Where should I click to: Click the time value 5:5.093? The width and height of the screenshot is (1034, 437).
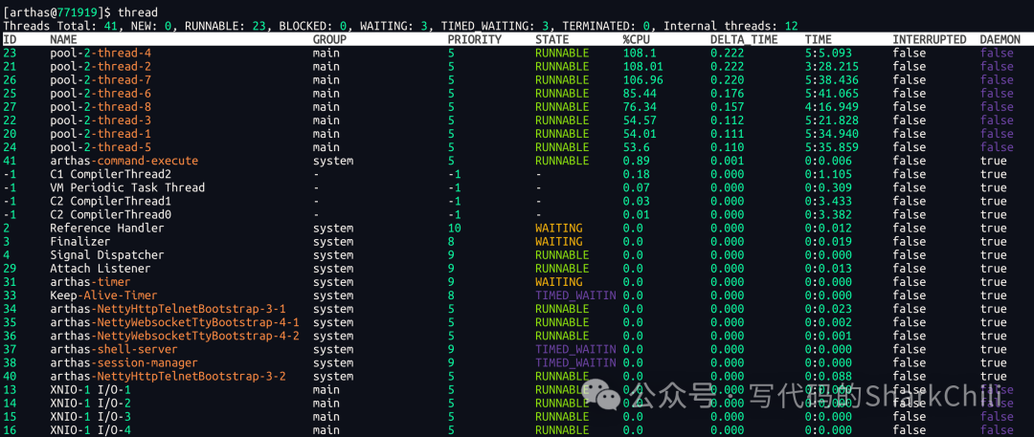[x=828, y=53]
